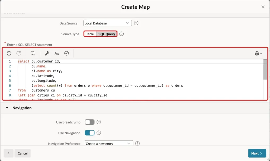Collapse the Navigation section
Image resolution: width=270 pixels, height=161 pixels.
coord(7,108)
